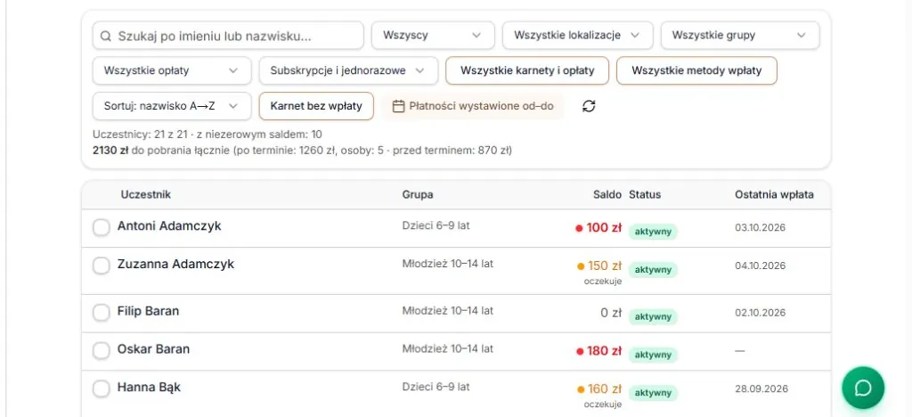Open participant Zuzanna Adamczyk
The width and height of the screenshot is (912, 417).
click(x=175, y=264)
